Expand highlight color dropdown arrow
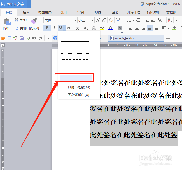Image resolution: width=182 pixels, height=170 pixels. pos(106,28)
